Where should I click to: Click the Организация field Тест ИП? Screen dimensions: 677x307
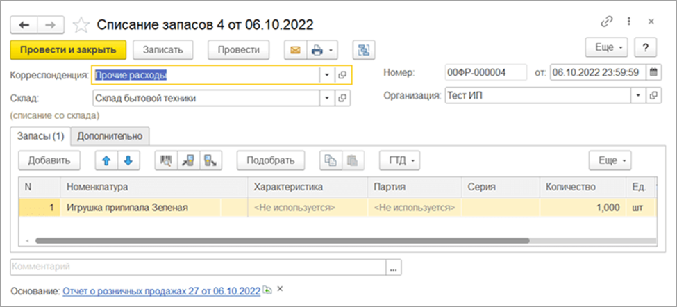pos(538,95)
